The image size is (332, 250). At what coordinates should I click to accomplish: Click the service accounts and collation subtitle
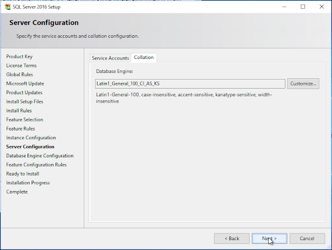77,36
